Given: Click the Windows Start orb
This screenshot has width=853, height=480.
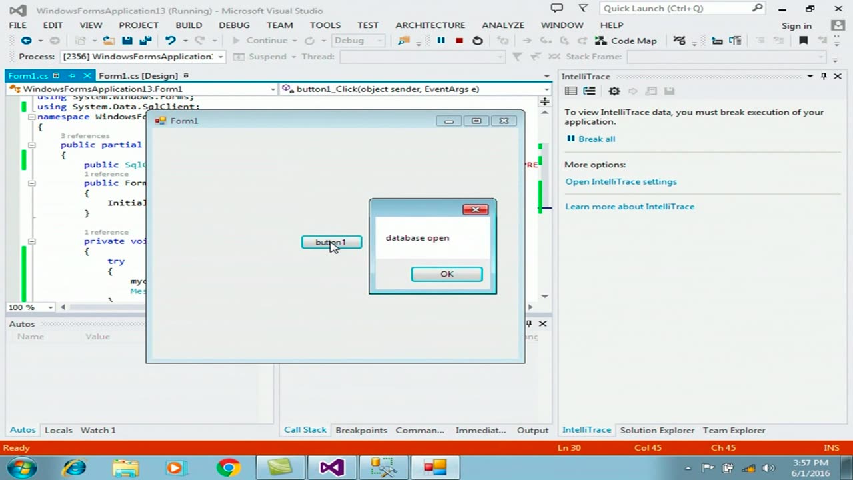Looking at the screenshot, I should (x=22, y=467).
